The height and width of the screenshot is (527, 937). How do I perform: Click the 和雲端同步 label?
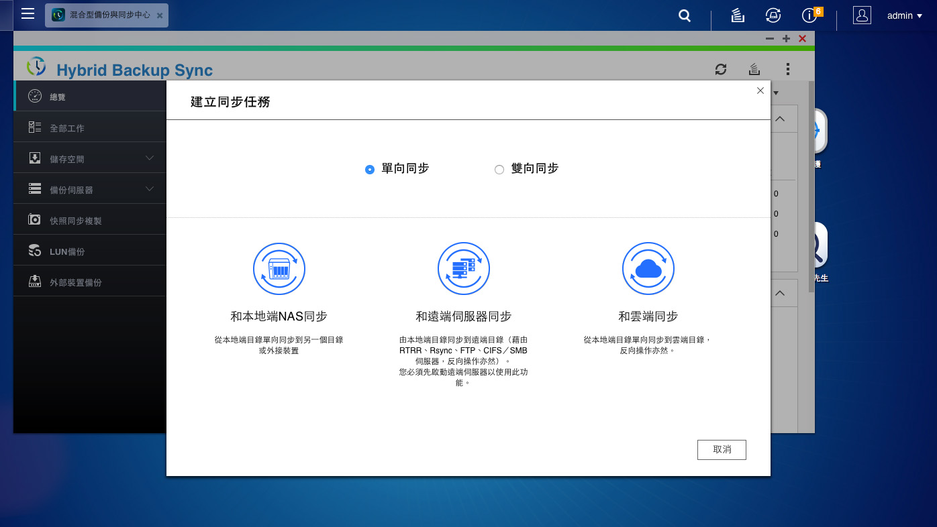(x=648, y=316)
